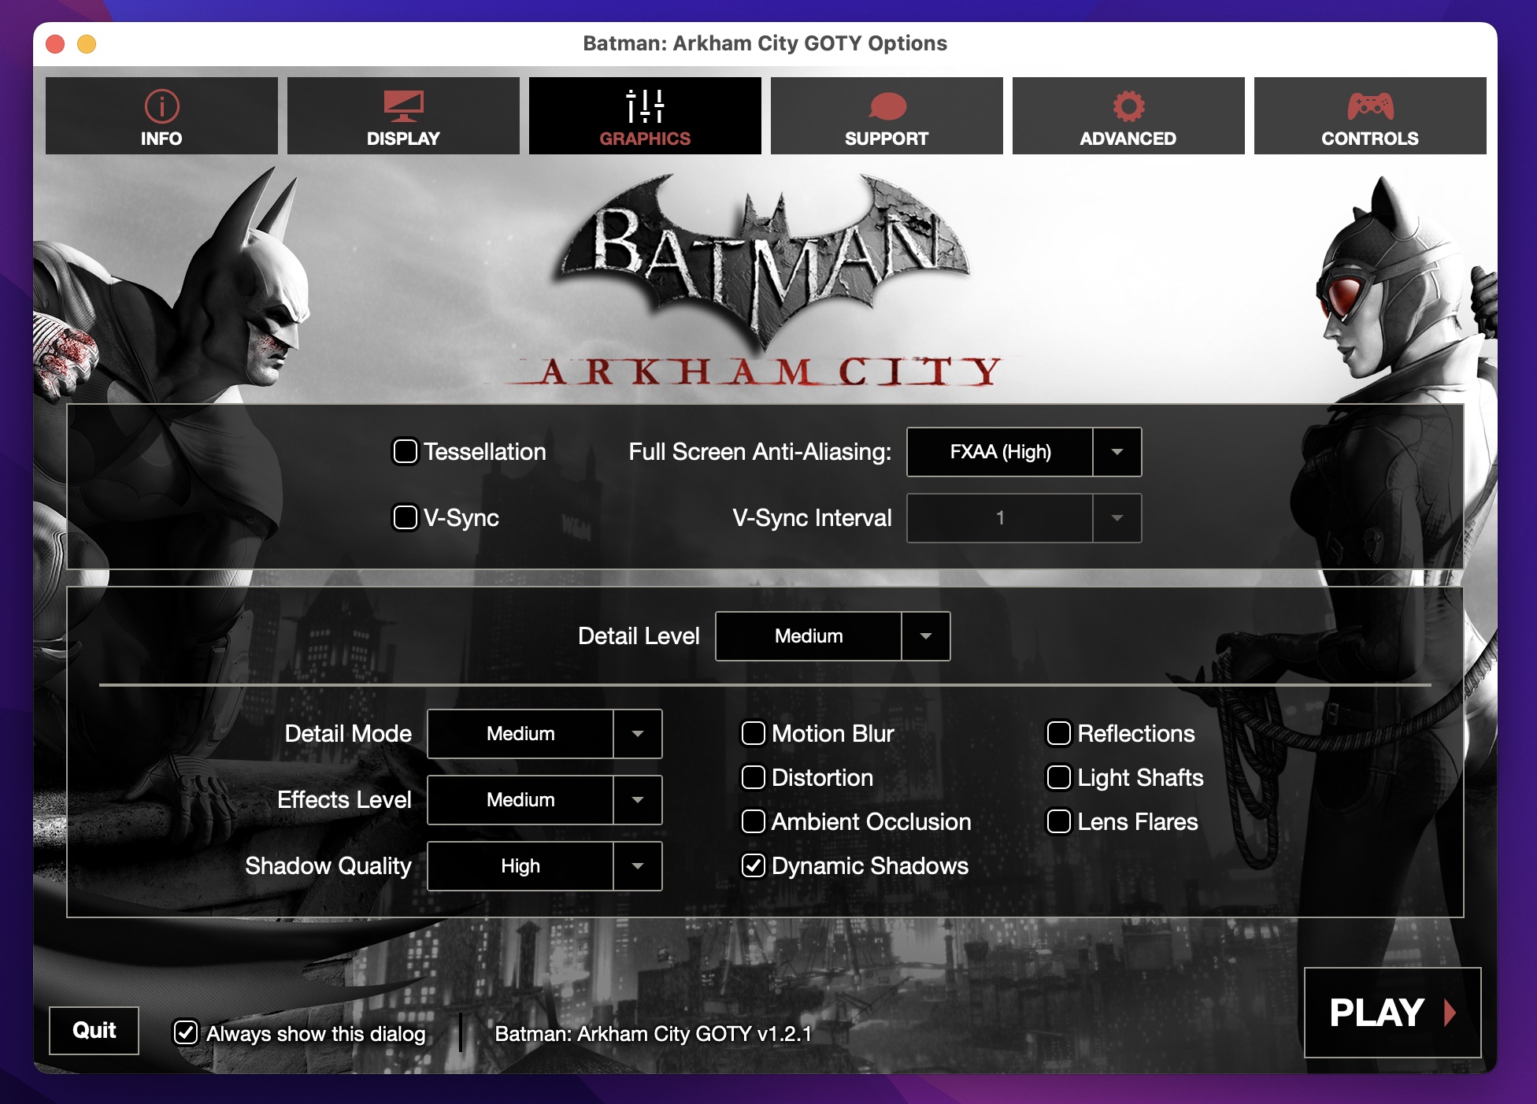Click the Advanced gear icon
The width and height of the screenshot is (1537, 1104).
(x=1128, y=105)
